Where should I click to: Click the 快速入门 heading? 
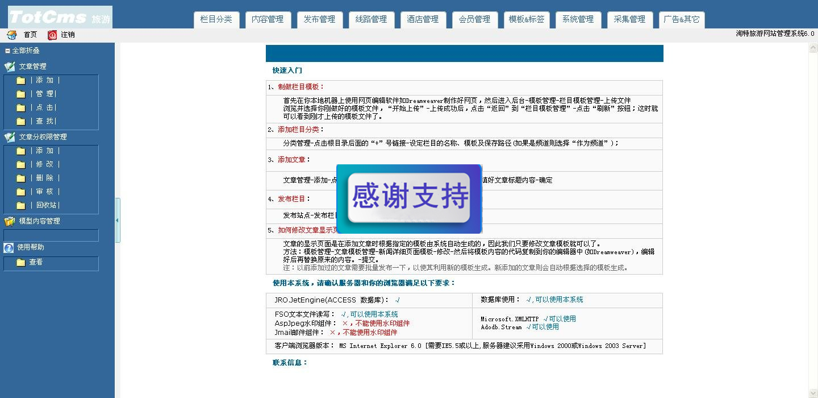pos(287,71)
